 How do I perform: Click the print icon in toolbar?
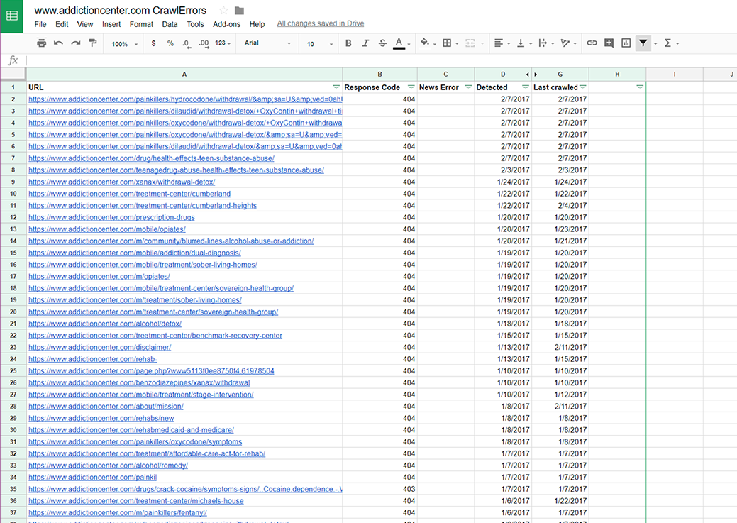(x=41, y=43)
